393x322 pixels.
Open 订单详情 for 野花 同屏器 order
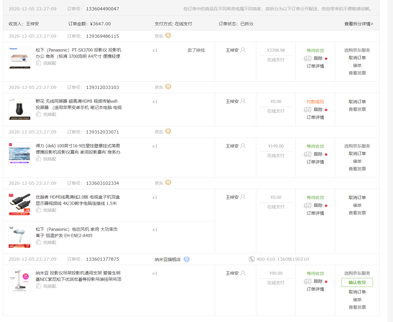pyautogui.click(x=315, y=117)
